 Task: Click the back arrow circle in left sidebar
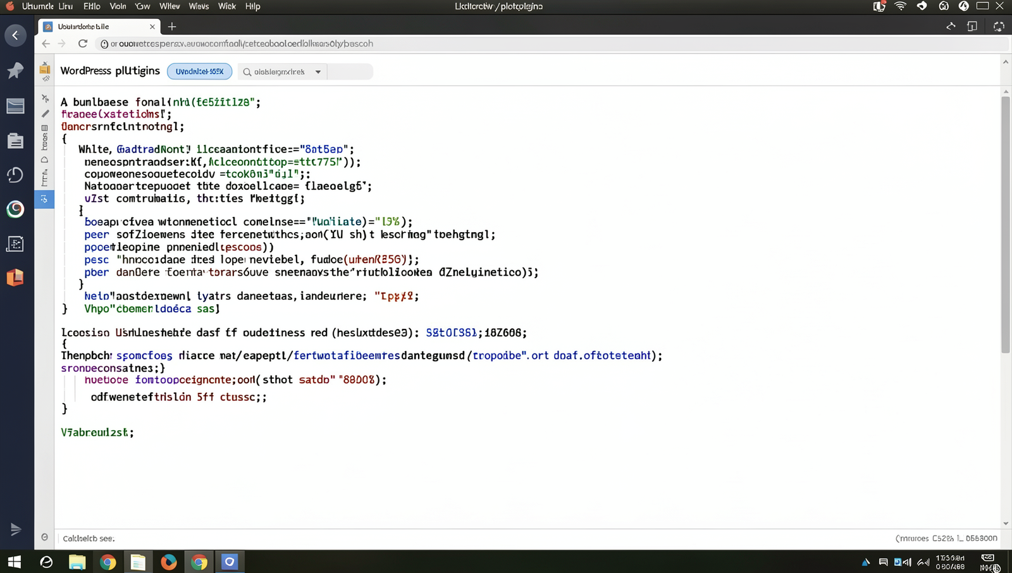pyautogui.click(x=15, y=35)
